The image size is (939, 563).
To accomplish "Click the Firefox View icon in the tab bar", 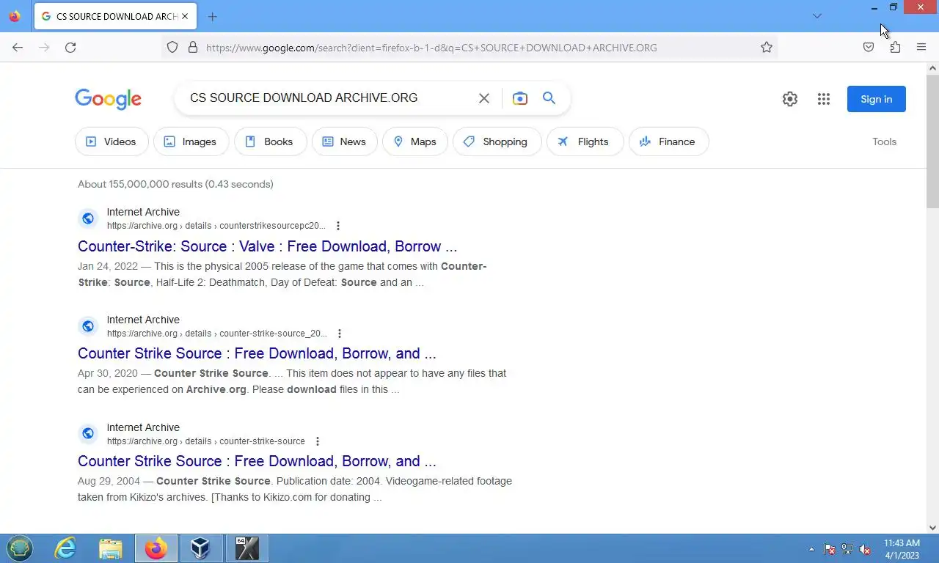I will [x=15, y=16].
